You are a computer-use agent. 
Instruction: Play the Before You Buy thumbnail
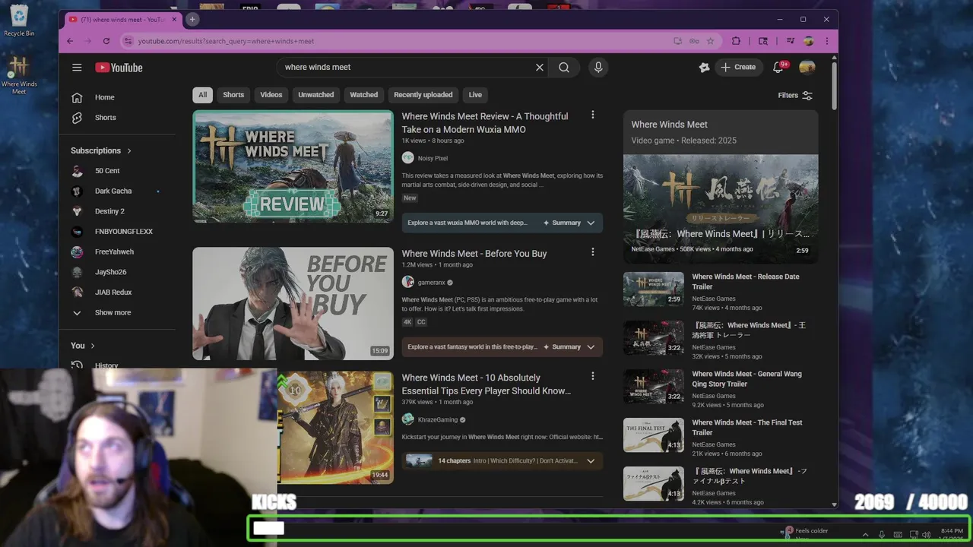point(293,303)
